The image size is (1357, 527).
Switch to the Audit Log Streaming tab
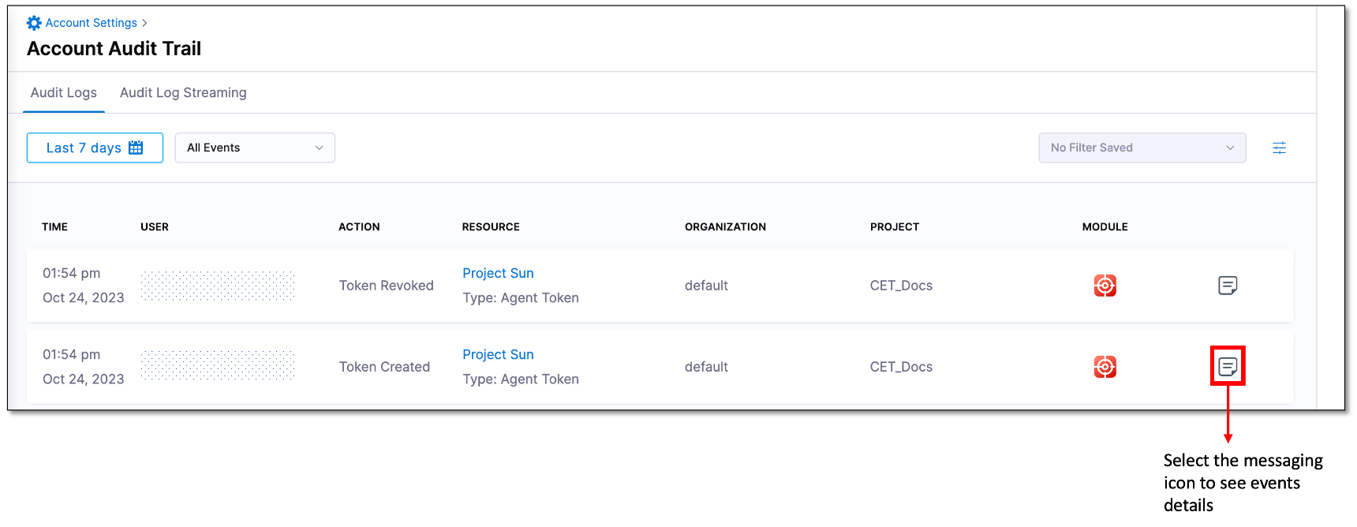[x=183, y=92]
